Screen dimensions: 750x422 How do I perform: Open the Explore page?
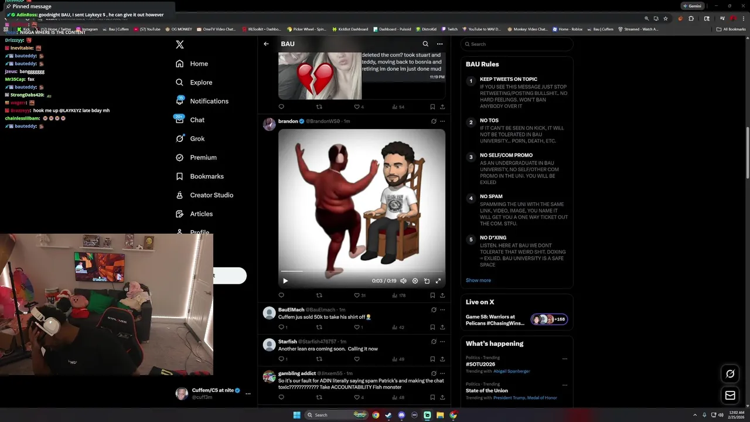[x=193, y=83]
